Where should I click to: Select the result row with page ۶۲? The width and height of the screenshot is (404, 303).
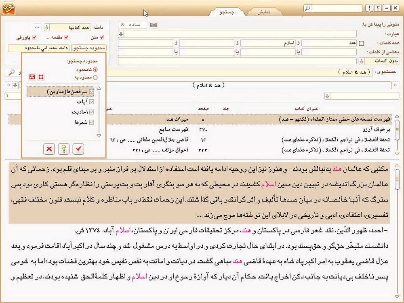point(200,140)
